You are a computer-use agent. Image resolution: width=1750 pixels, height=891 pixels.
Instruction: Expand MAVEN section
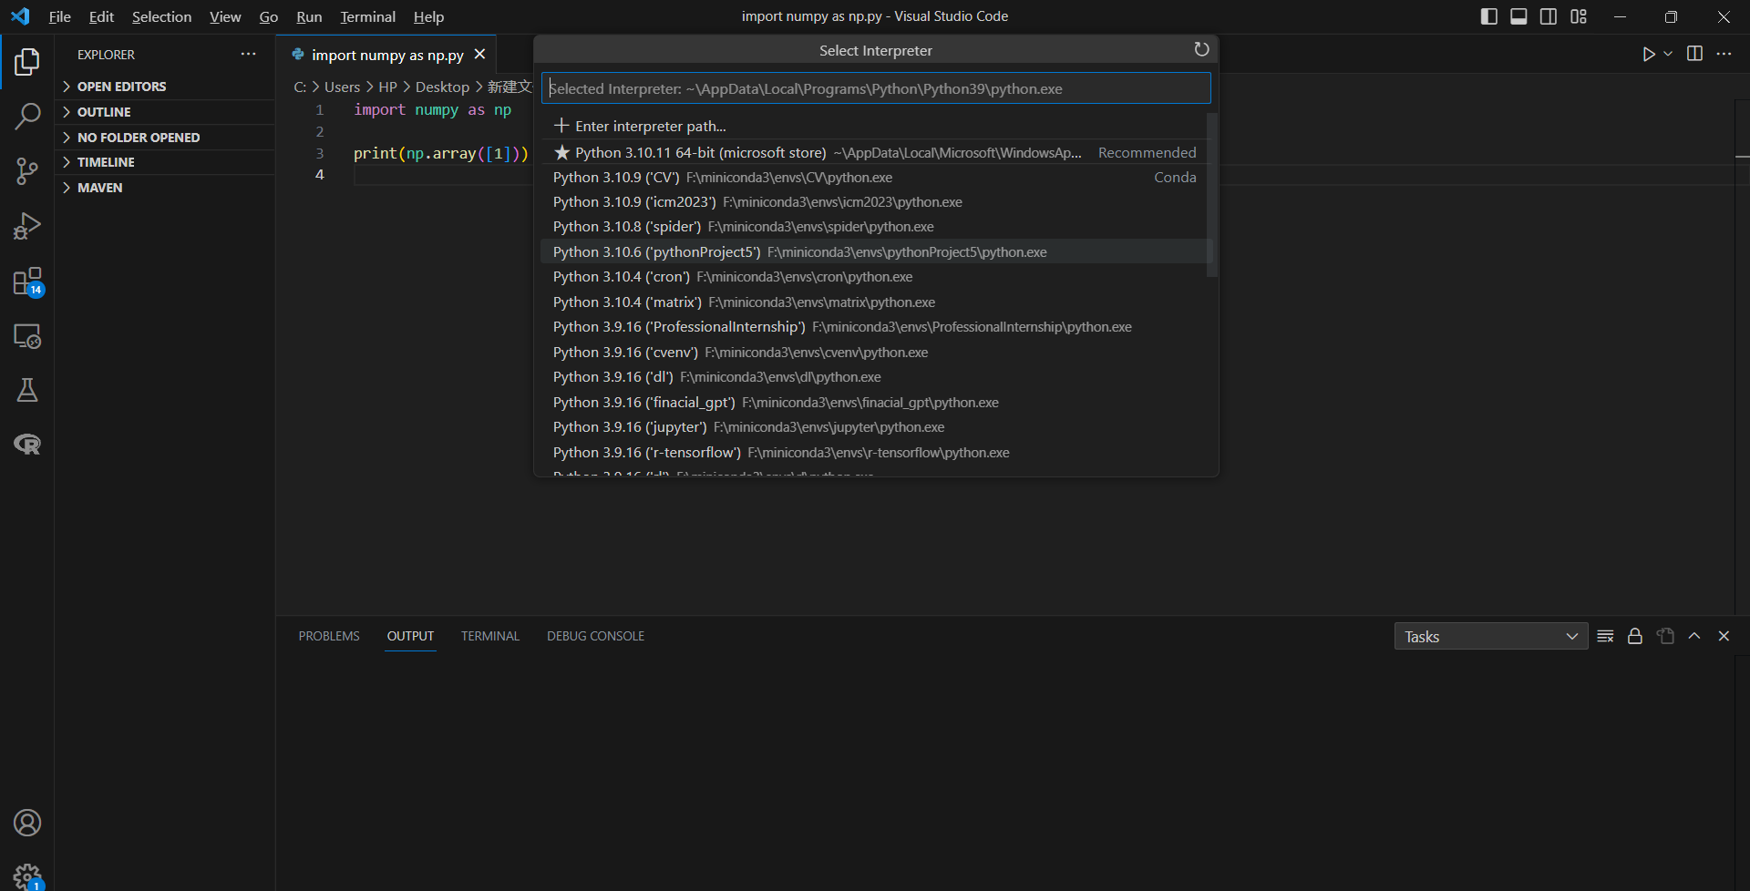click(x=164, y=188)
